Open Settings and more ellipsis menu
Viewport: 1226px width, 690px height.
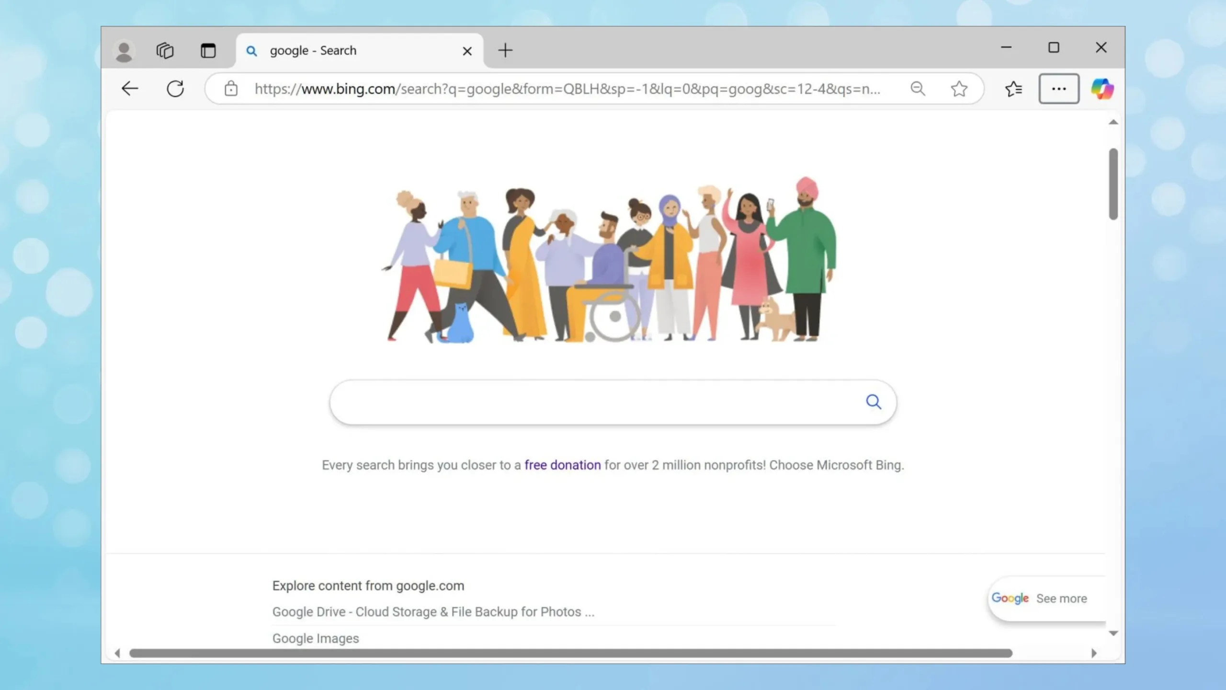[x=1059, y=89]
